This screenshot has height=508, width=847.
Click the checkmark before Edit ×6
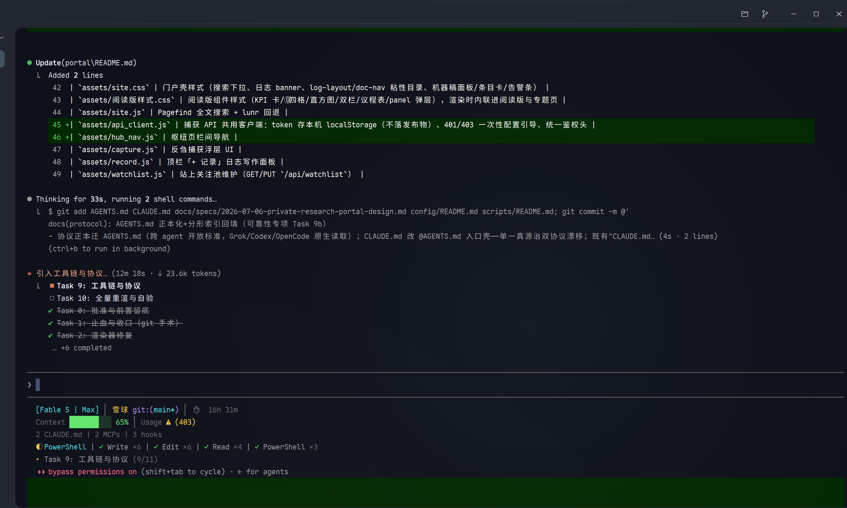156,447
